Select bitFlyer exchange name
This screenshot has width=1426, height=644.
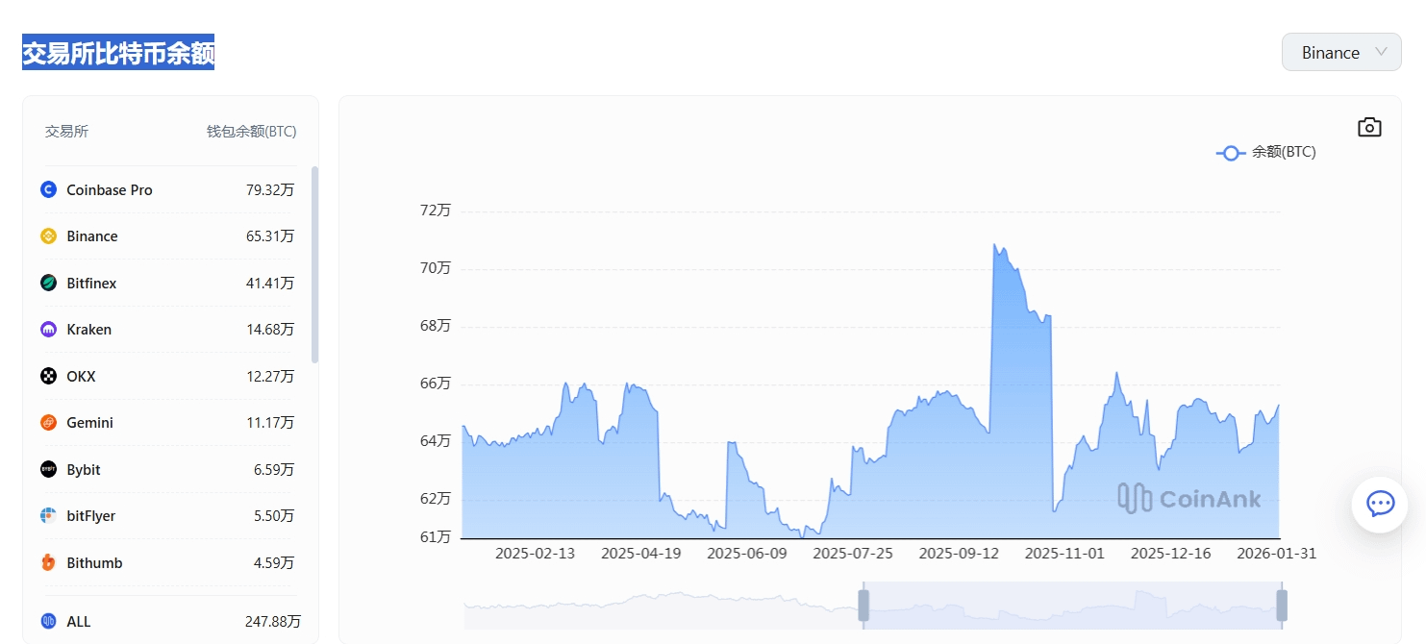coord(91,515)
